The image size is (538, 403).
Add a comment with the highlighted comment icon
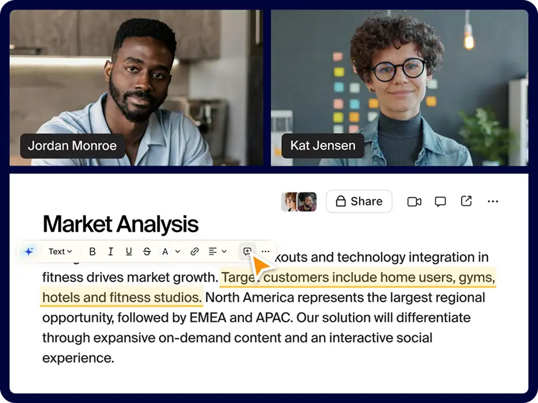[247, 251]
